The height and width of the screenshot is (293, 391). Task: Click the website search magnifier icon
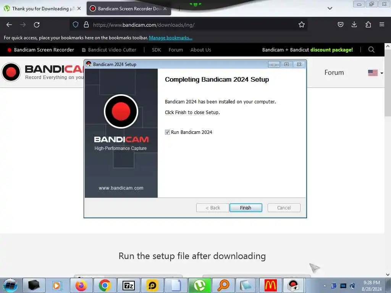(371, 50)
